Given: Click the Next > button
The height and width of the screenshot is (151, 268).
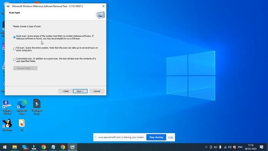Looking at the screenshot, I should point(80,91).
